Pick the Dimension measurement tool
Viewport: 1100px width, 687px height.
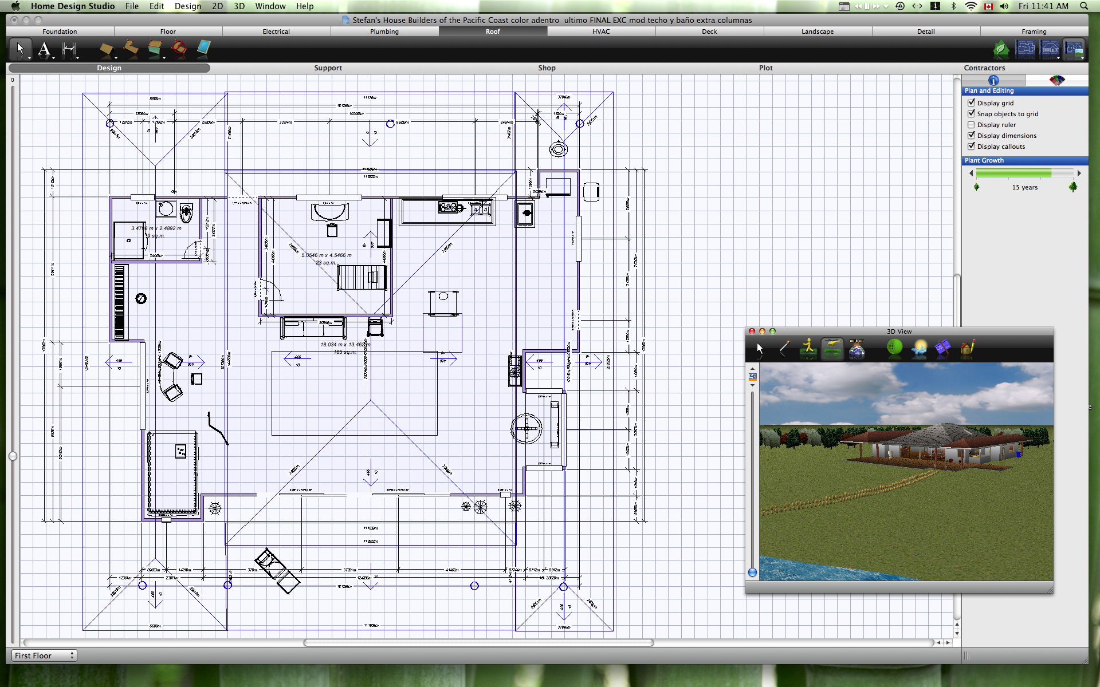click(x=69, y=50)
